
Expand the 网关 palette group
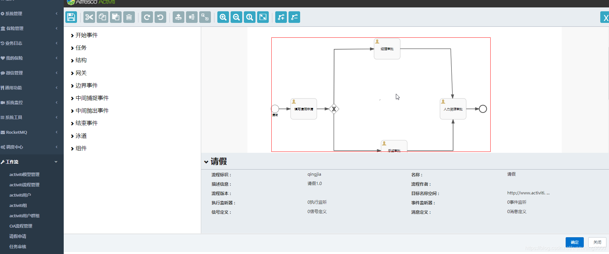79,73
